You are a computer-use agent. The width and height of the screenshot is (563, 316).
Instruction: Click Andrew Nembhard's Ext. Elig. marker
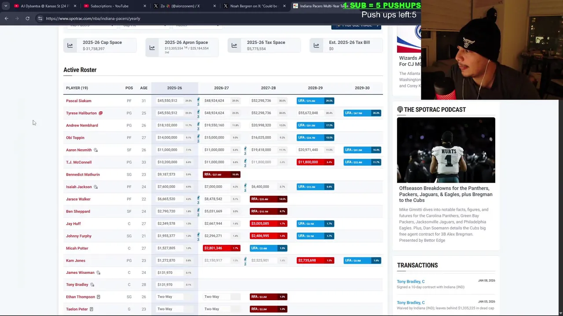coord(198,126)
